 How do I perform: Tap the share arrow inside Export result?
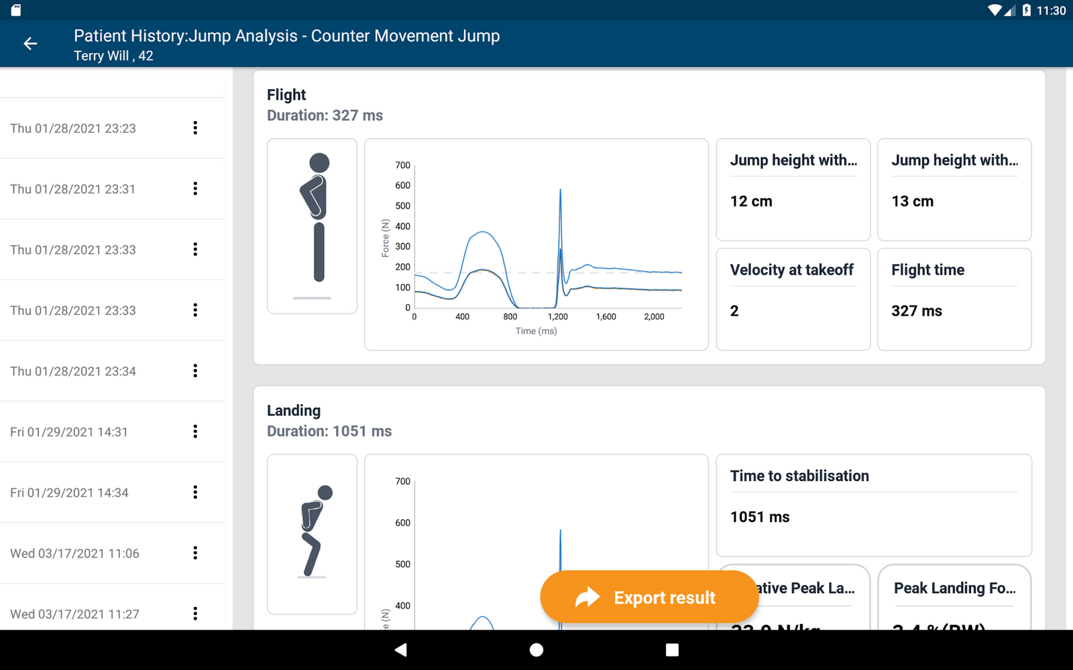[x=587, y=597]
